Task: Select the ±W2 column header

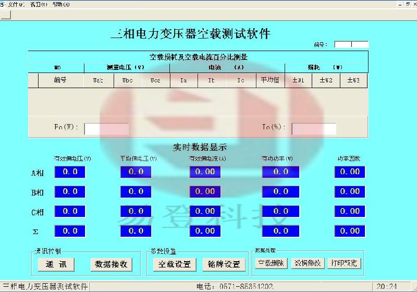Action: pos(326,80)
